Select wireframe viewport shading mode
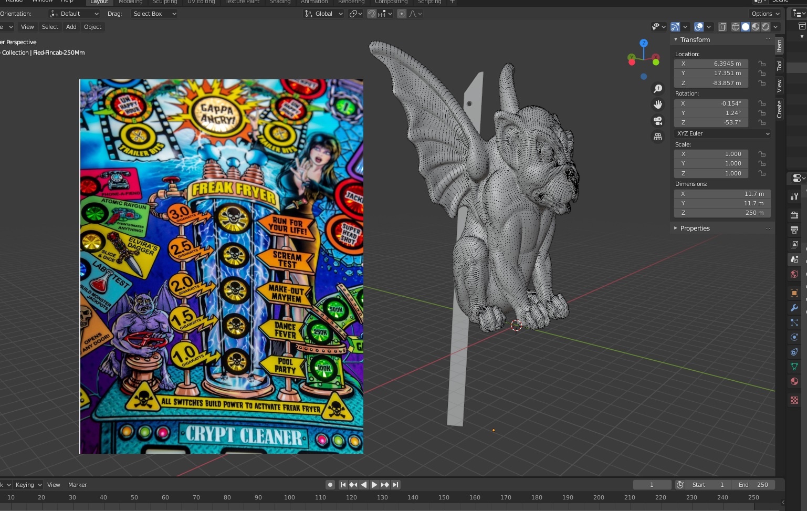 click(735, 27)
